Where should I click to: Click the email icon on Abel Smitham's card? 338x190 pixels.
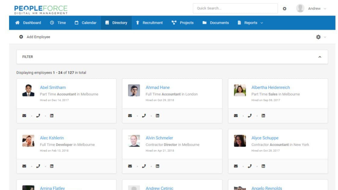click(24, 116)
